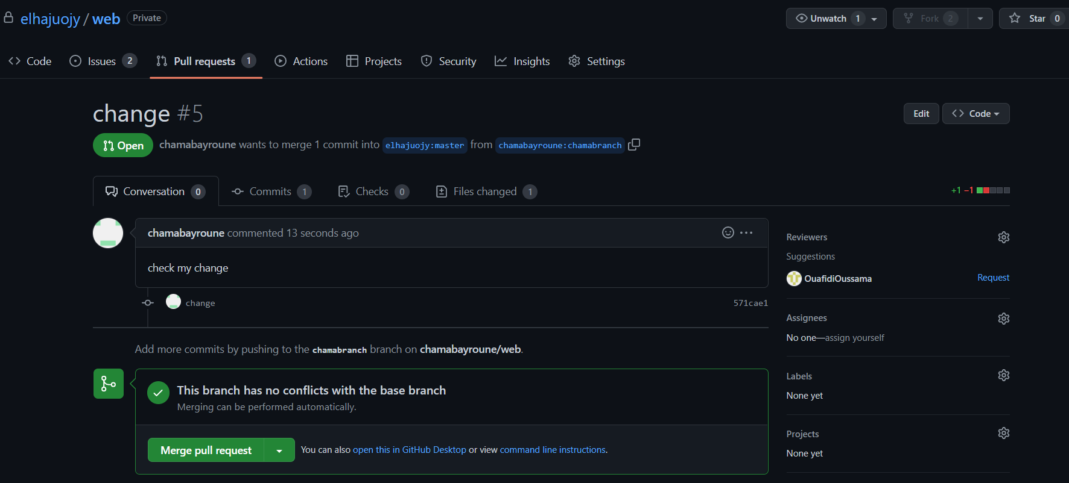Screen dimensions: 1069x483
Task: Open comment options three-dot menu
Action: pos(746,232)
